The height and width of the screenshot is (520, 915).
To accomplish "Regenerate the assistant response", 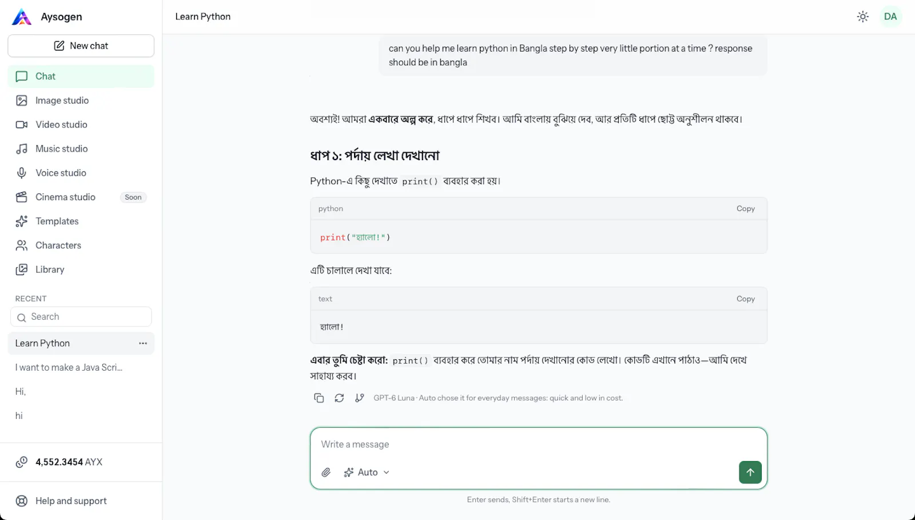I will click(339, 398).
